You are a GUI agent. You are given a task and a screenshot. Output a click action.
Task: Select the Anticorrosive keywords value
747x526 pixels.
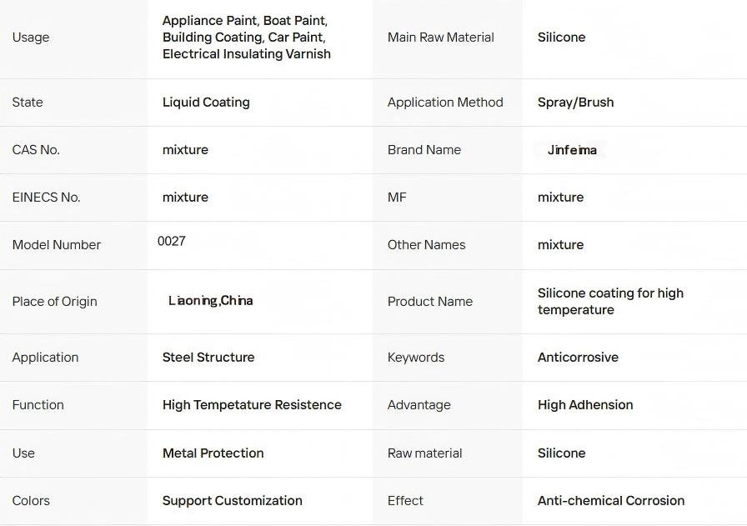coord(578,358)
